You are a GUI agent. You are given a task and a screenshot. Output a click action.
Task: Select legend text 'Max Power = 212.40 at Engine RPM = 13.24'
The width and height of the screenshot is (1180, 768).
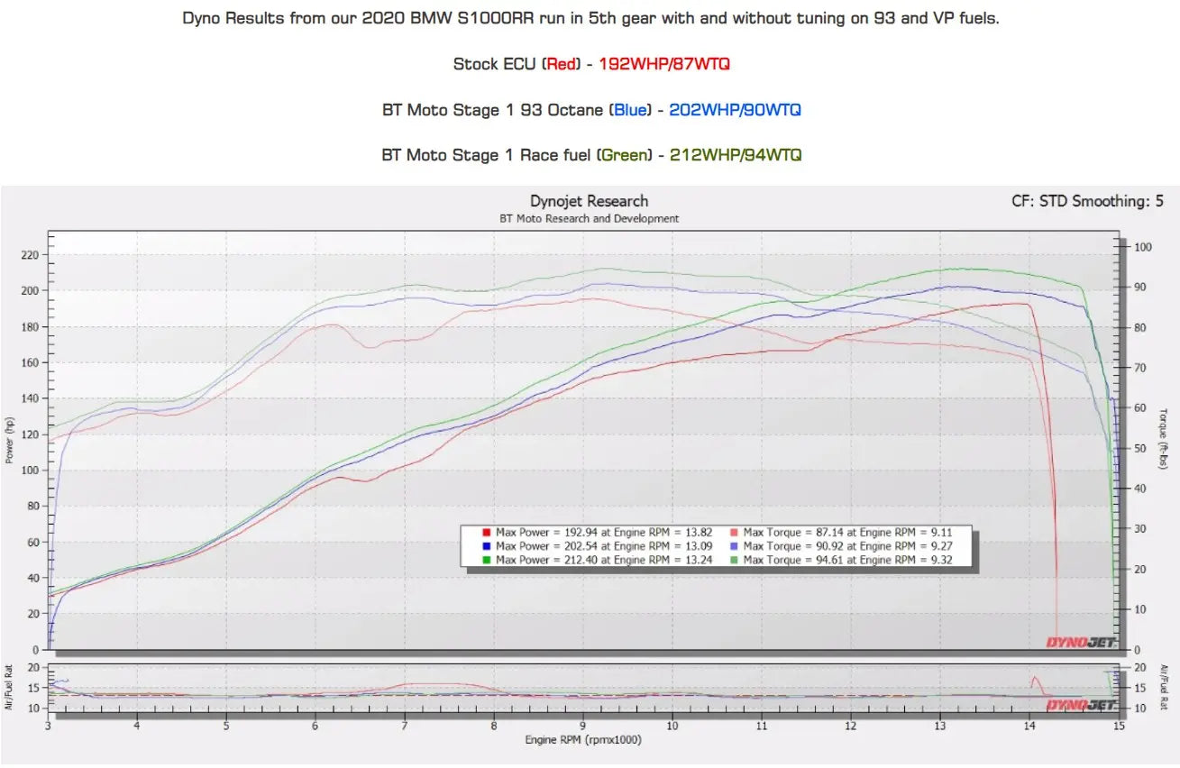tap(604, 560)
